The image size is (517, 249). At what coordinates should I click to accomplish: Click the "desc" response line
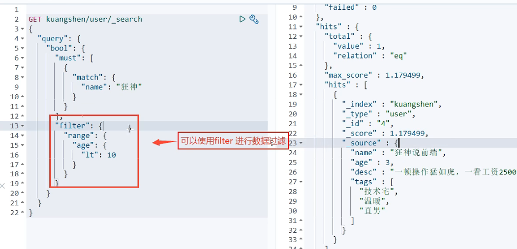coord(433,172)
